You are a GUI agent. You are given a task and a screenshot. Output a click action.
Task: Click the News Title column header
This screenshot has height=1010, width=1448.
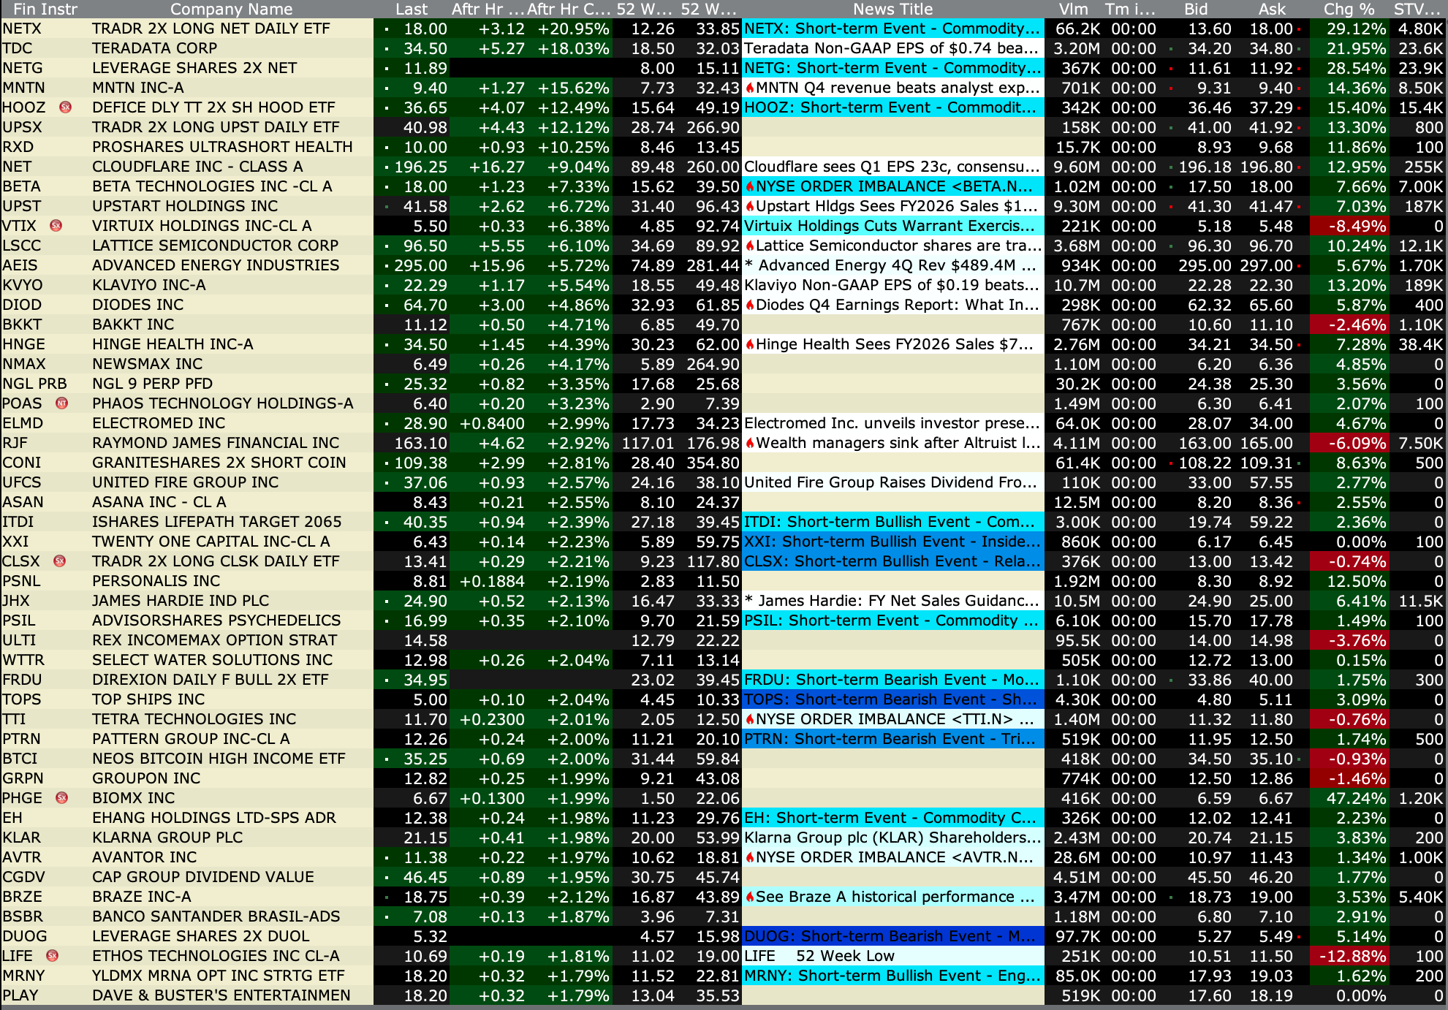[892, 9]
